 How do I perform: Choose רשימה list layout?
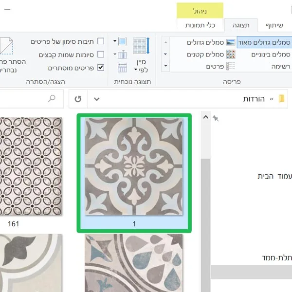coord(281,66)
